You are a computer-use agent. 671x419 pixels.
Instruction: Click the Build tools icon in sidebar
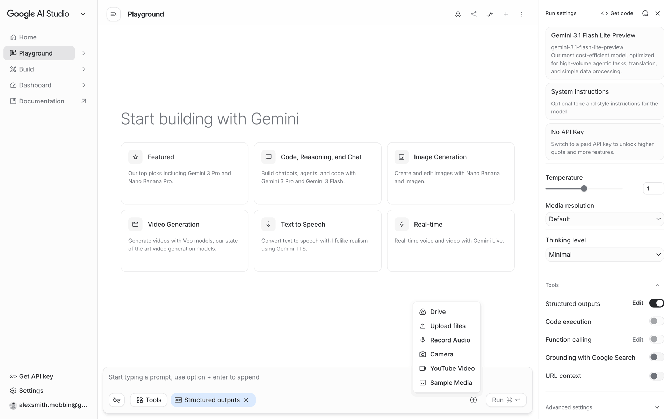tap(13, 69)
